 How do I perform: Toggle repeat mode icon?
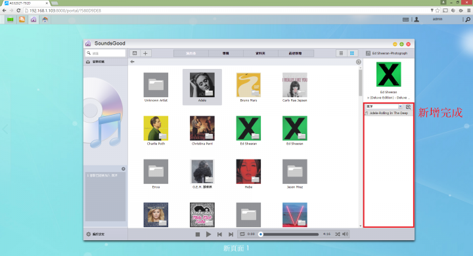coord(242,234)
